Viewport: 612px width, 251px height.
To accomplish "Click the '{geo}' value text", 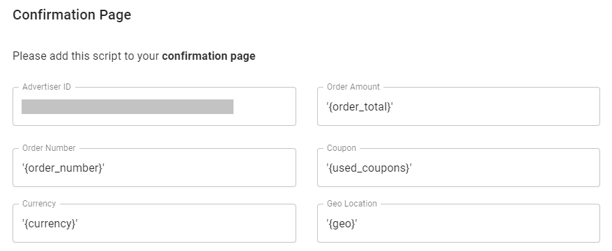I will 342,224.
